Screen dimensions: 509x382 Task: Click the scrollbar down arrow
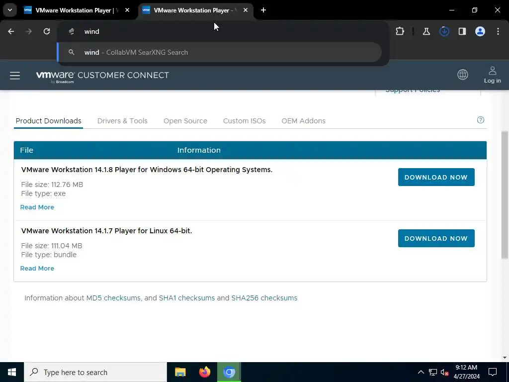tap(505, 358)
